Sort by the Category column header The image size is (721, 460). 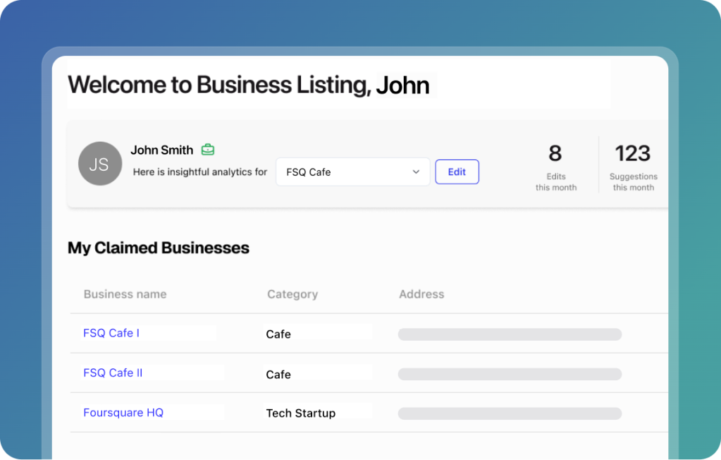pos(292,294)
